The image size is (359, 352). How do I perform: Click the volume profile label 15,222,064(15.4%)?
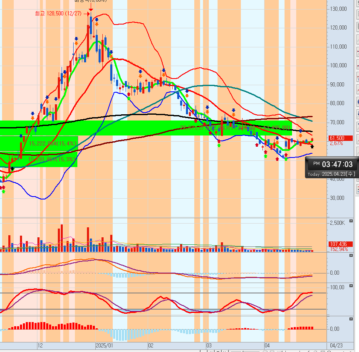53,144
